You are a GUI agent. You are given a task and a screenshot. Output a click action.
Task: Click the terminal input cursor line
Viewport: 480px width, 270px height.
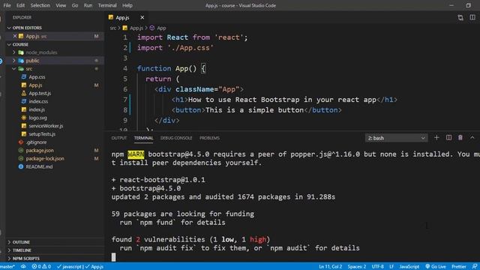pyautogui.click(x=113, y=257)
